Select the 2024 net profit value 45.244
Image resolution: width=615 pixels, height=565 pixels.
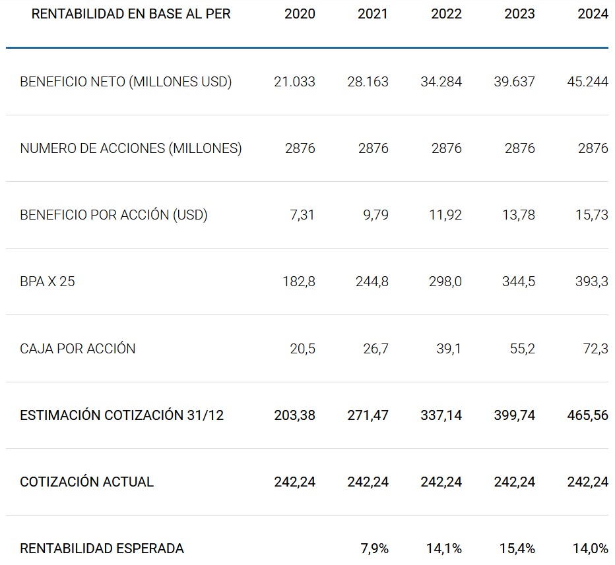tap(587, 82)
